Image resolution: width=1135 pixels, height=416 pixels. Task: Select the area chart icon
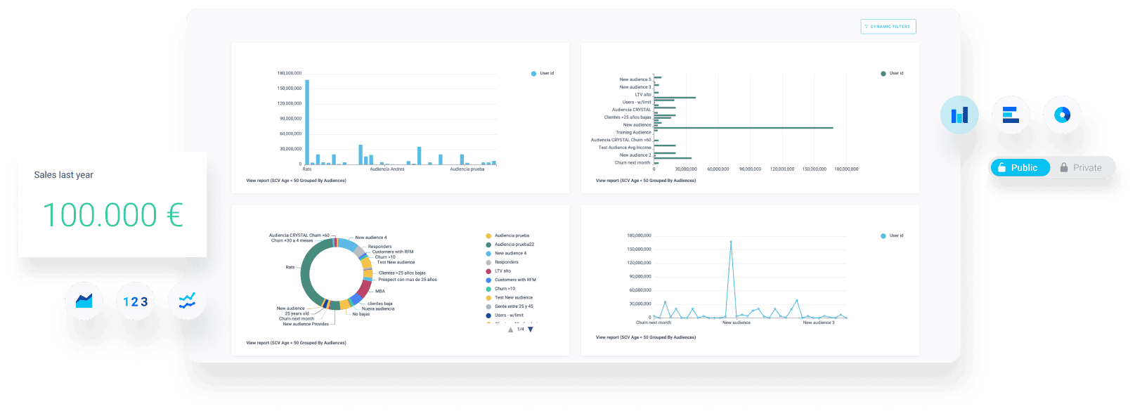(84, 301)
